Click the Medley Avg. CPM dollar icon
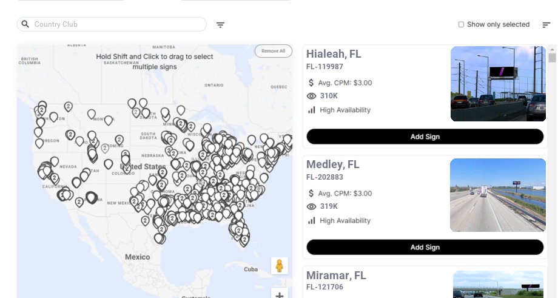This screenshot has width=558, height=298. point(311,193)
